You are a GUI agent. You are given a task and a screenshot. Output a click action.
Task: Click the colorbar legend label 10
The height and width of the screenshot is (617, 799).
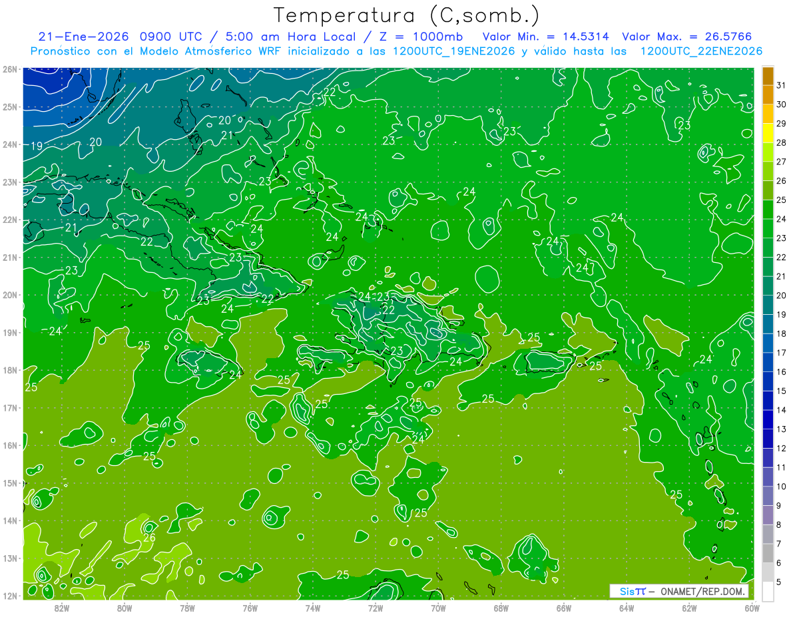[x=781, y=487]
